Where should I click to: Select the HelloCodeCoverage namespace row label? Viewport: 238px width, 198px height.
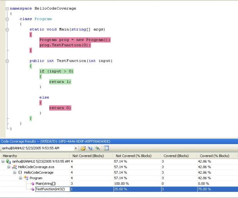click(38, 173)
